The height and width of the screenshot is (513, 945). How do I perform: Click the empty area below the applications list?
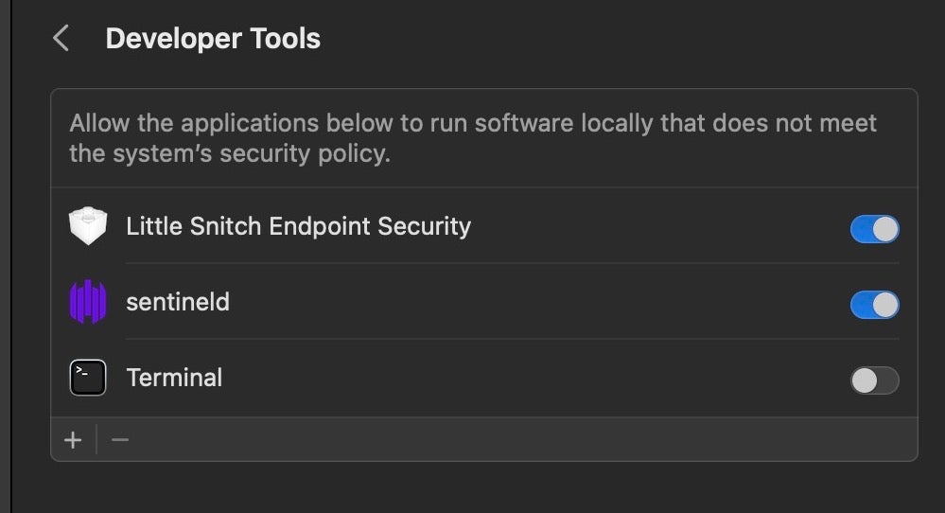point(473,487)
